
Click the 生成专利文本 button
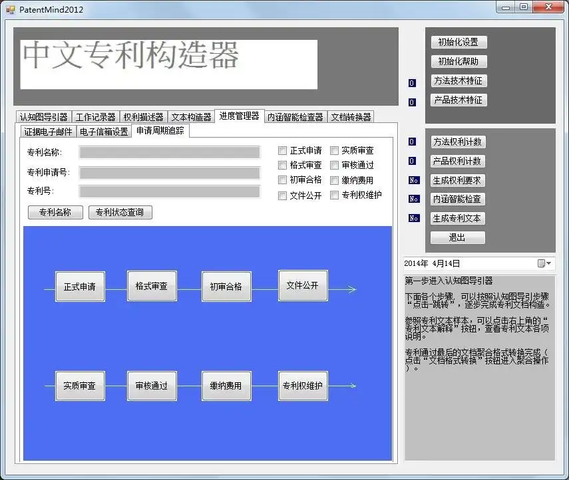pos(458,218)
